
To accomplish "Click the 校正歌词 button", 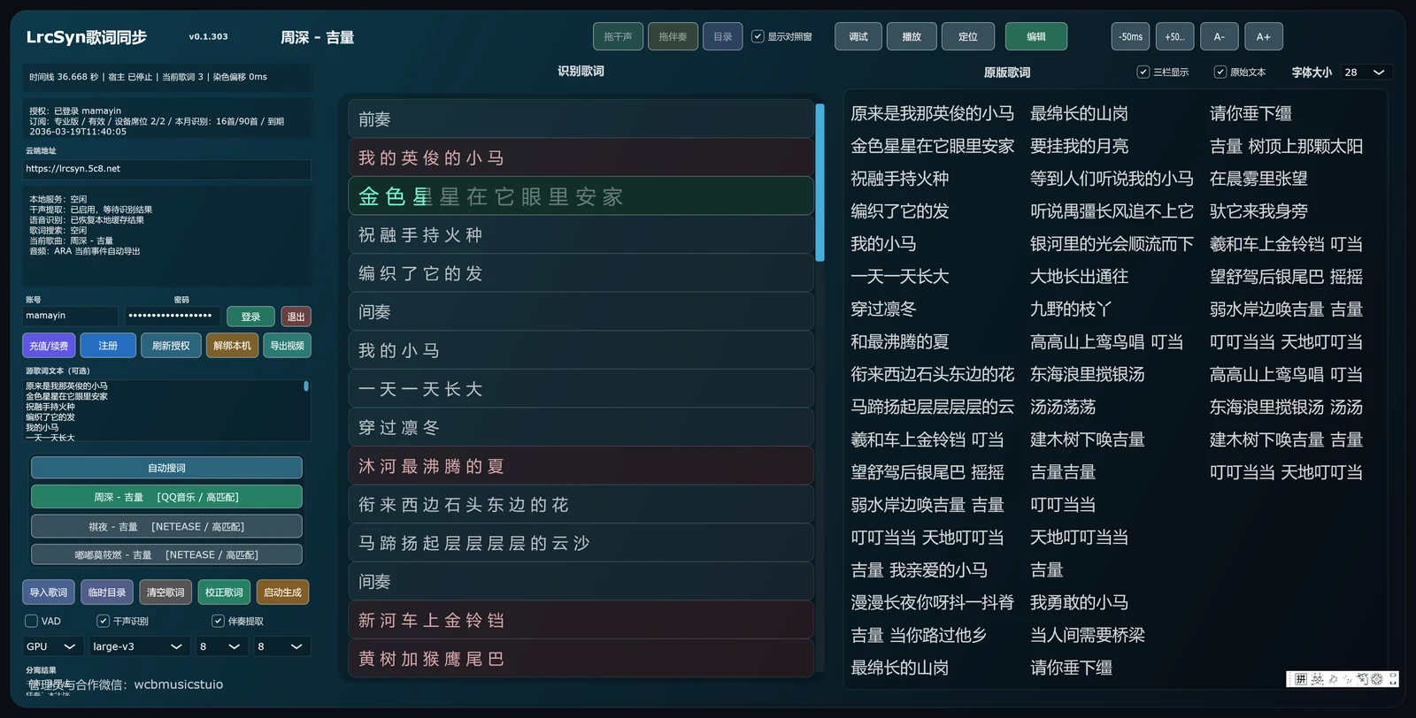I will tap(224, 592).
